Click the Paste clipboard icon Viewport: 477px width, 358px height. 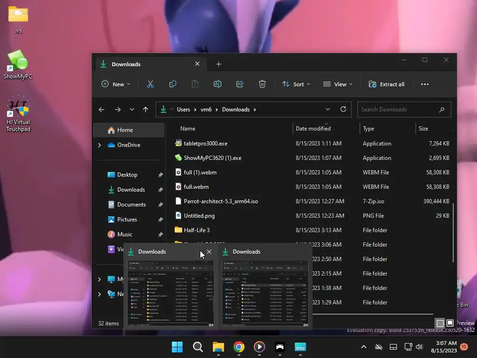pos(195,84)
